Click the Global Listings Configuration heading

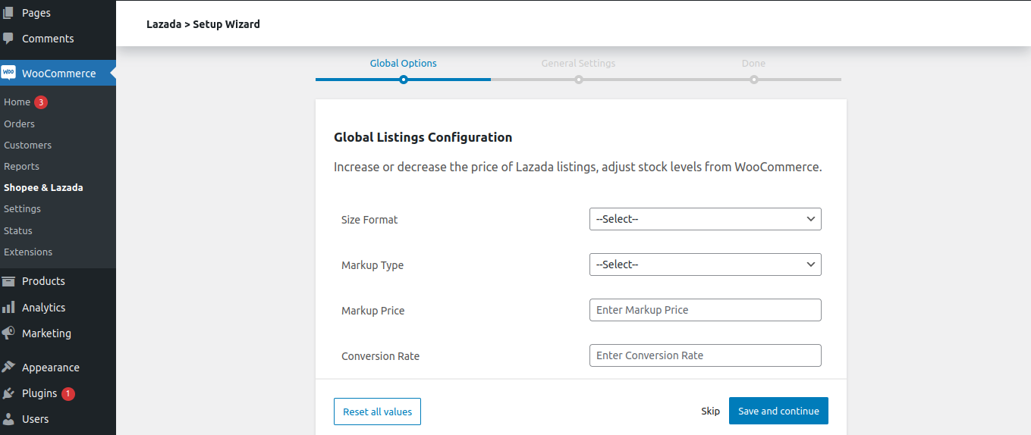coord(423,137)
